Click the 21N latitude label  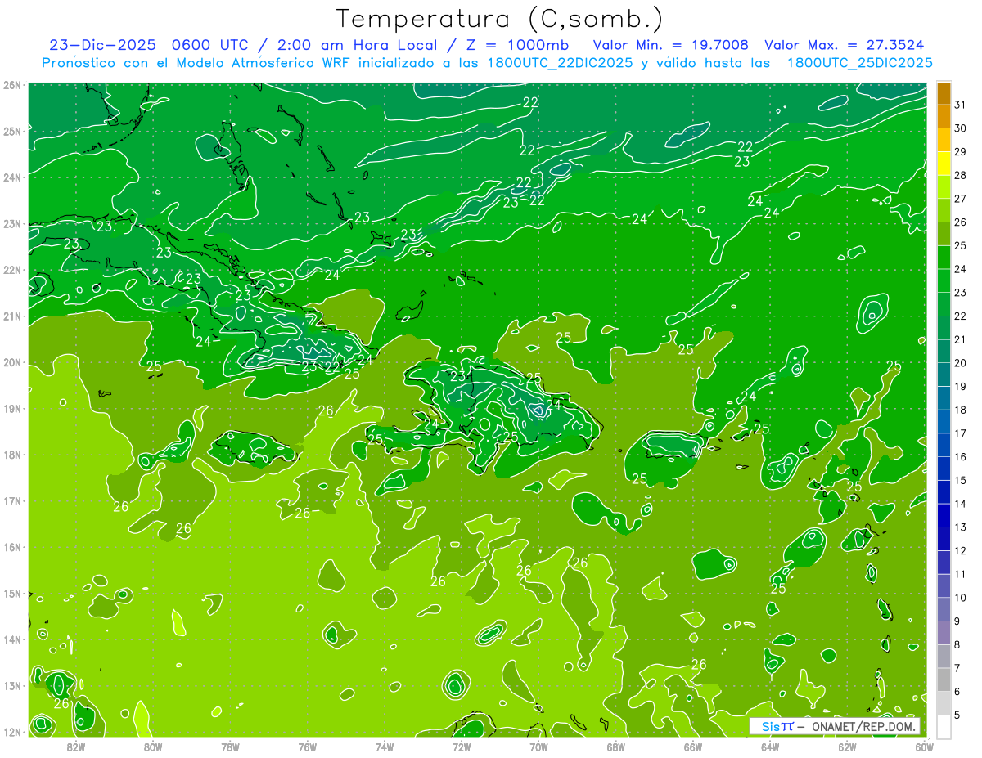[x=12, y=316]
